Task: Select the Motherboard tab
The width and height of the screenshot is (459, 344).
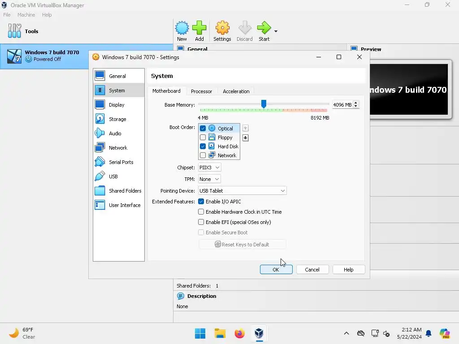Action: [x=166, y=91]
